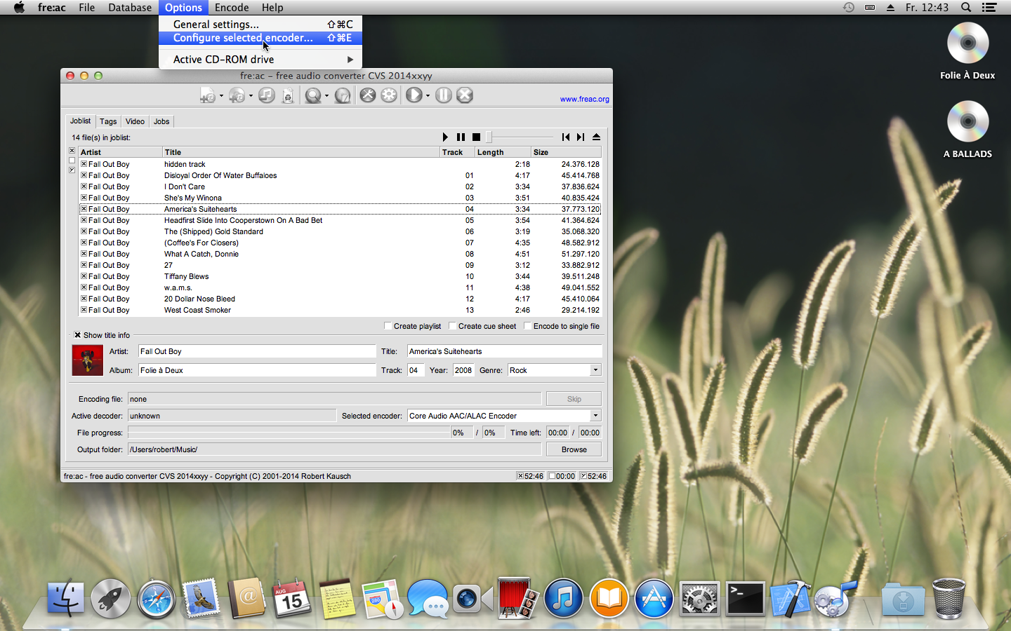Click the player seek slider handle

coord(489,137)
